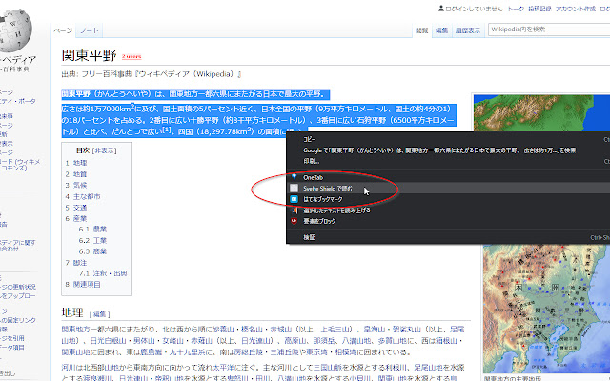Click the user icon beside ログインしていません

pos(440,9)
